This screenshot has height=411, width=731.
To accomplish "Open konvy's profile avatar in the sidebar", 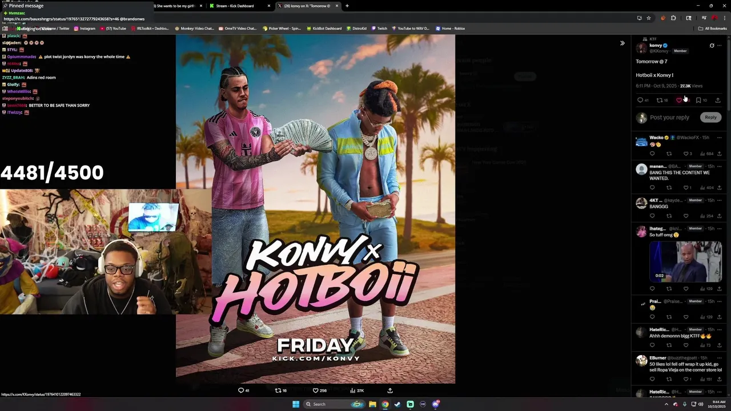I will [641, 49].
